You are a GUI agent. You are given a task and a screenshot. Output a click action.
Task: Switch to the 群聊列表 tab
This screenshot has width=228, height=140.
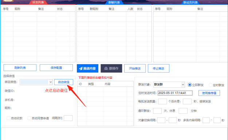(114, 3)
